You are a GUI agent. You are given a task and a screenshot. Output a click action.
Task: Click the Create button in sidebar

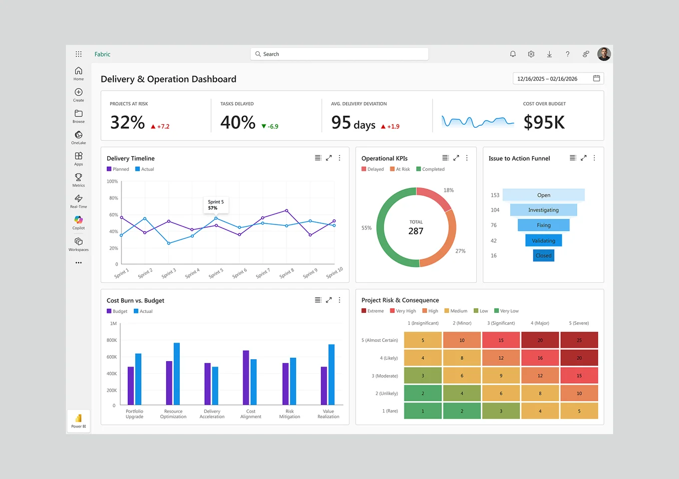tap(78, 93)
